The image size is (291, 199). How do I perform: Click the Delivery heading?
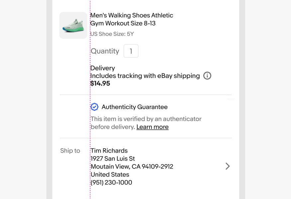[103, 68]
